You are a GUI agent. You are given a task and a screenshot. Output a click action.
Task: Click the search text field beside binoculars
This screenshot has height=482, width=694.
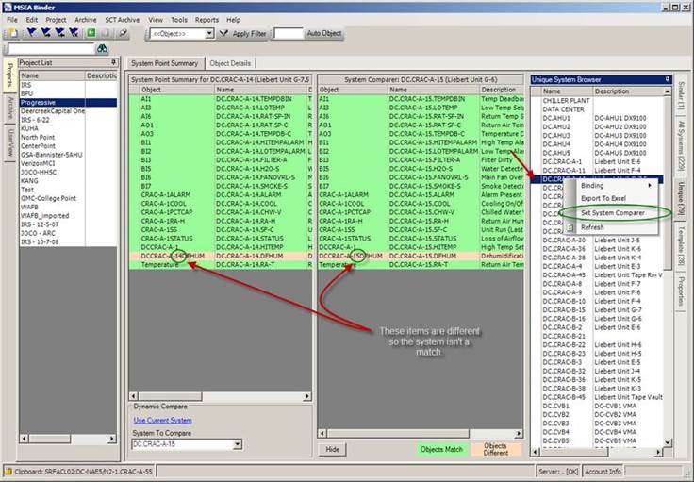[51, 49]
